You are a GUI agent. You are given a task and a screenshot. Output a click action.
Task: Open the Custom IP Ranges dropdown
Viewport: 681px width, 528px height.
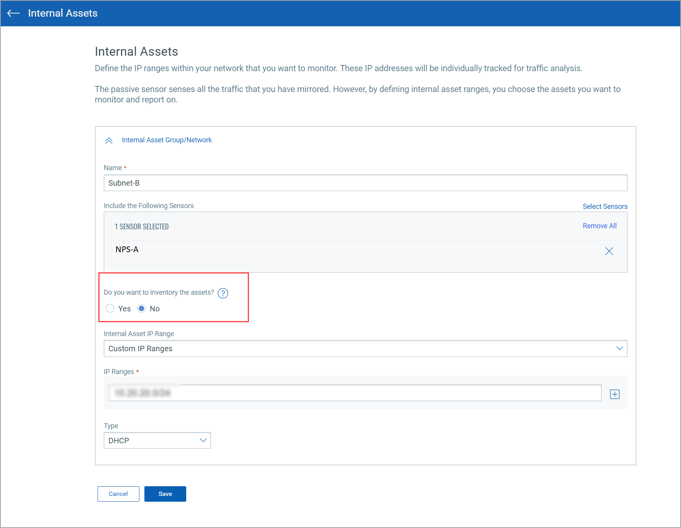[x=348, y=348]
